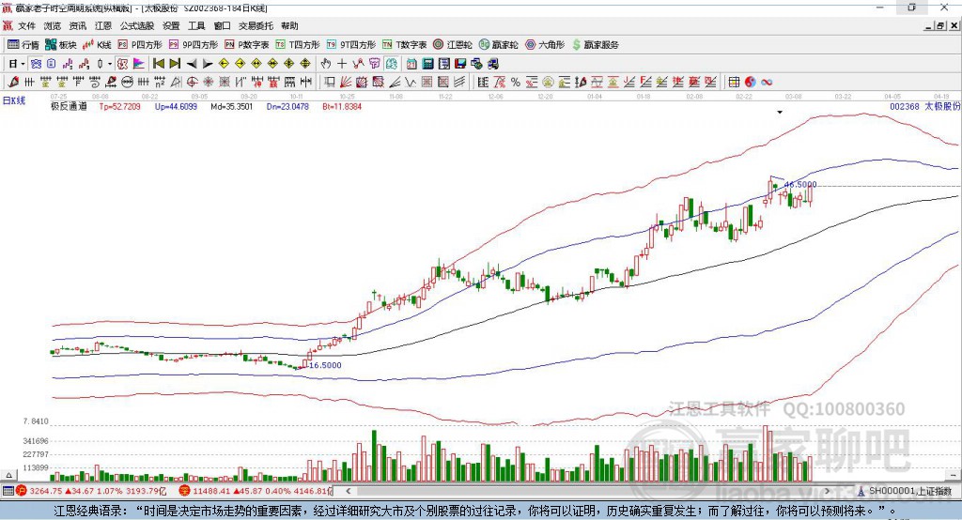Open 交易委托 menu
Screen dimensions: 962x520
pyautogui.click(x=256, y=25)
